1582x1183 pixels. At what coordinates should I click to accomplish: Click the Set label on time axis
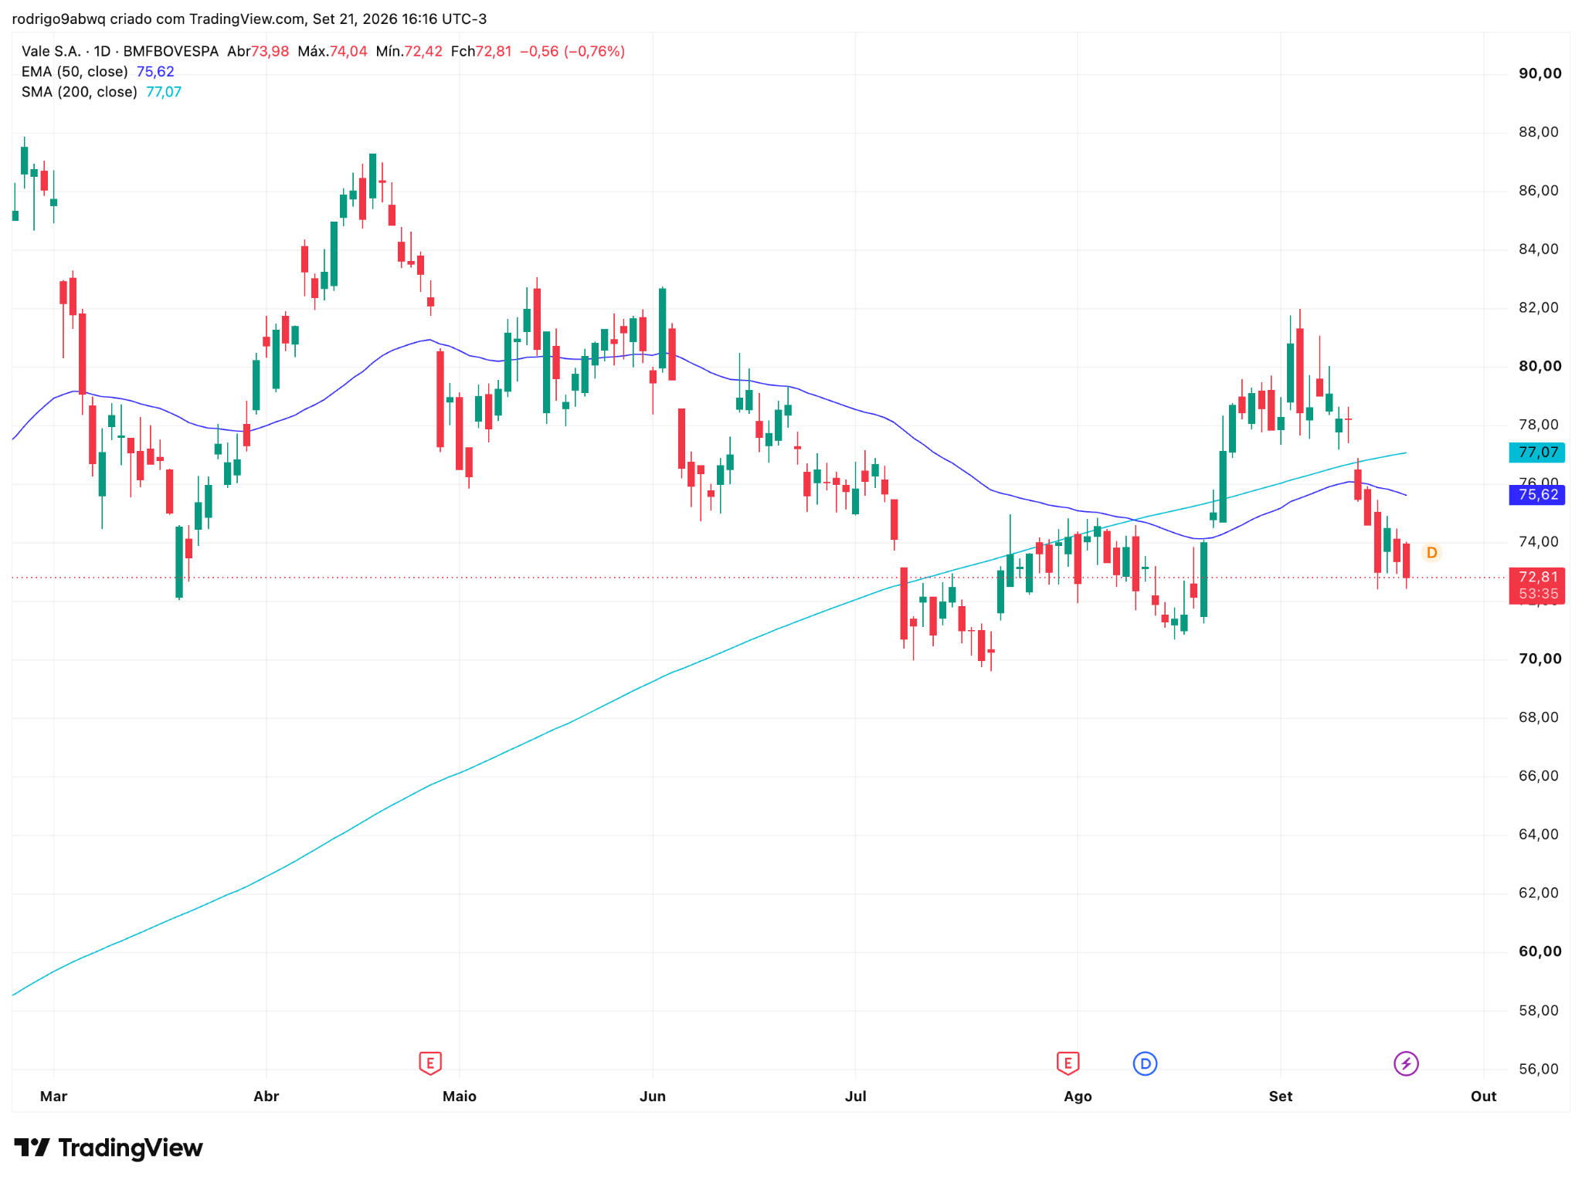pos(1280,1097)
